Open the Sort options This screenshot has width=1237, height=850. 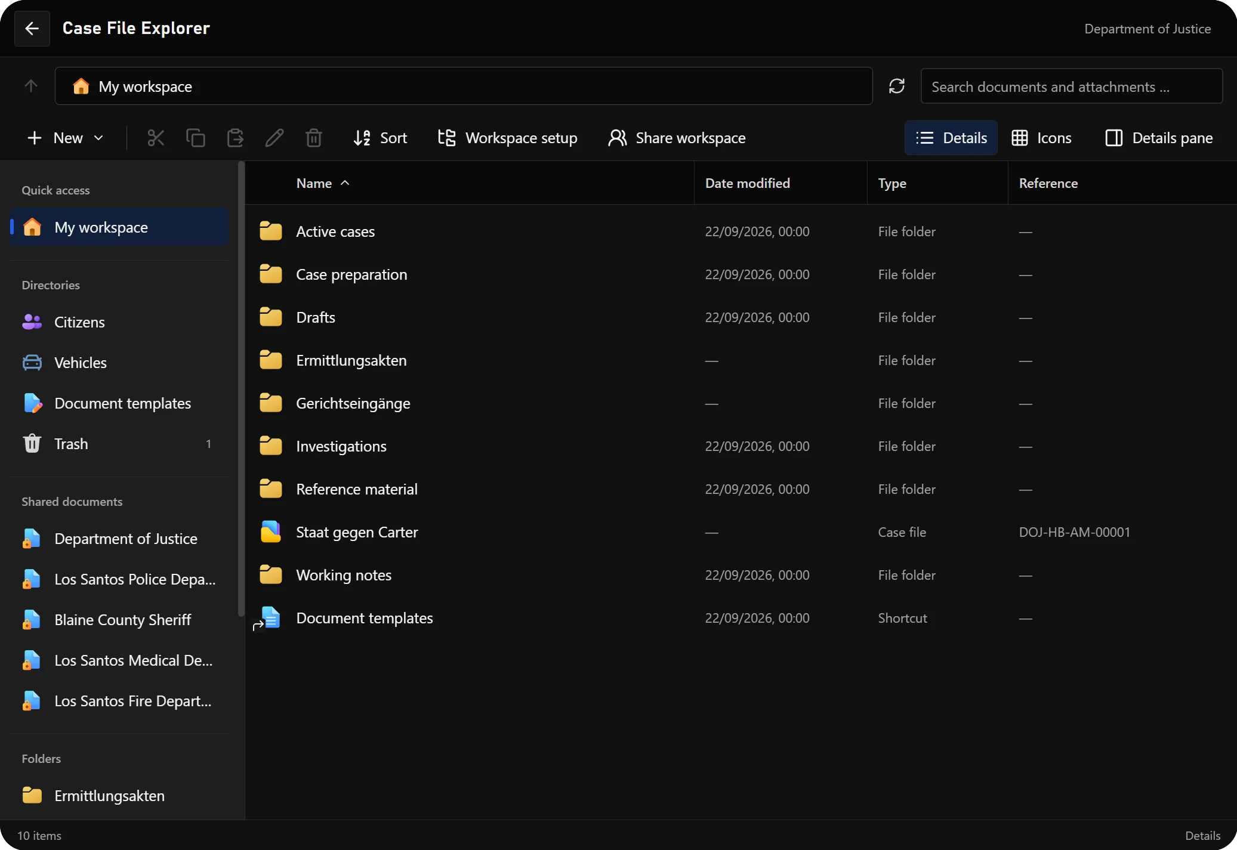380,138
